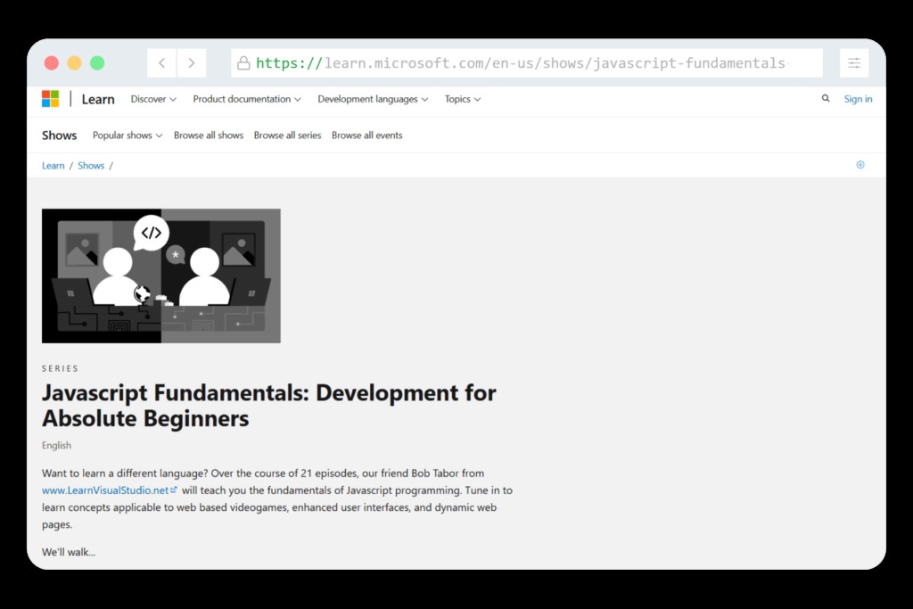Expand the Topics dropdown
The image size is (913, 609).
[463, 99]
